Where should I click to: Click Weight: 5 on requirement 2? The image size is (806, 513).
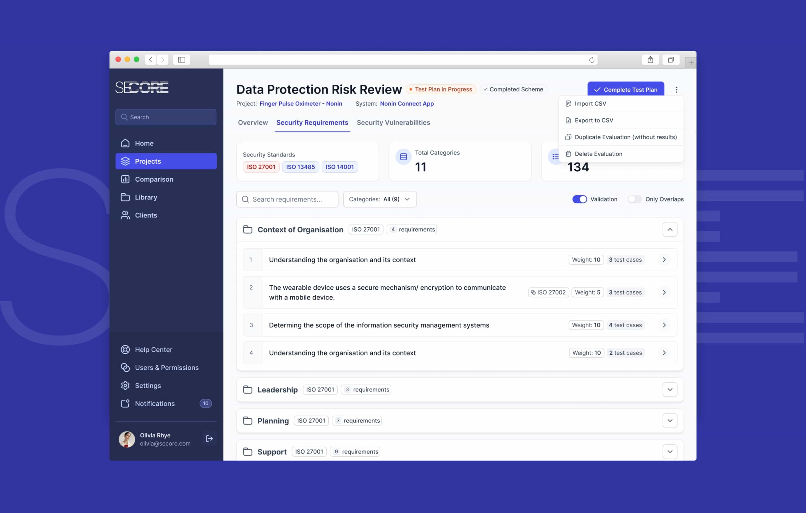click(587, 292)
